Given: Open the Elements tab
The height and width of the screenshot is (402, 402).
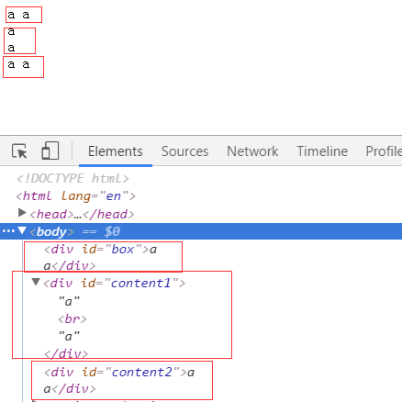Looking at the screenshot, I should tap(116, 151).
